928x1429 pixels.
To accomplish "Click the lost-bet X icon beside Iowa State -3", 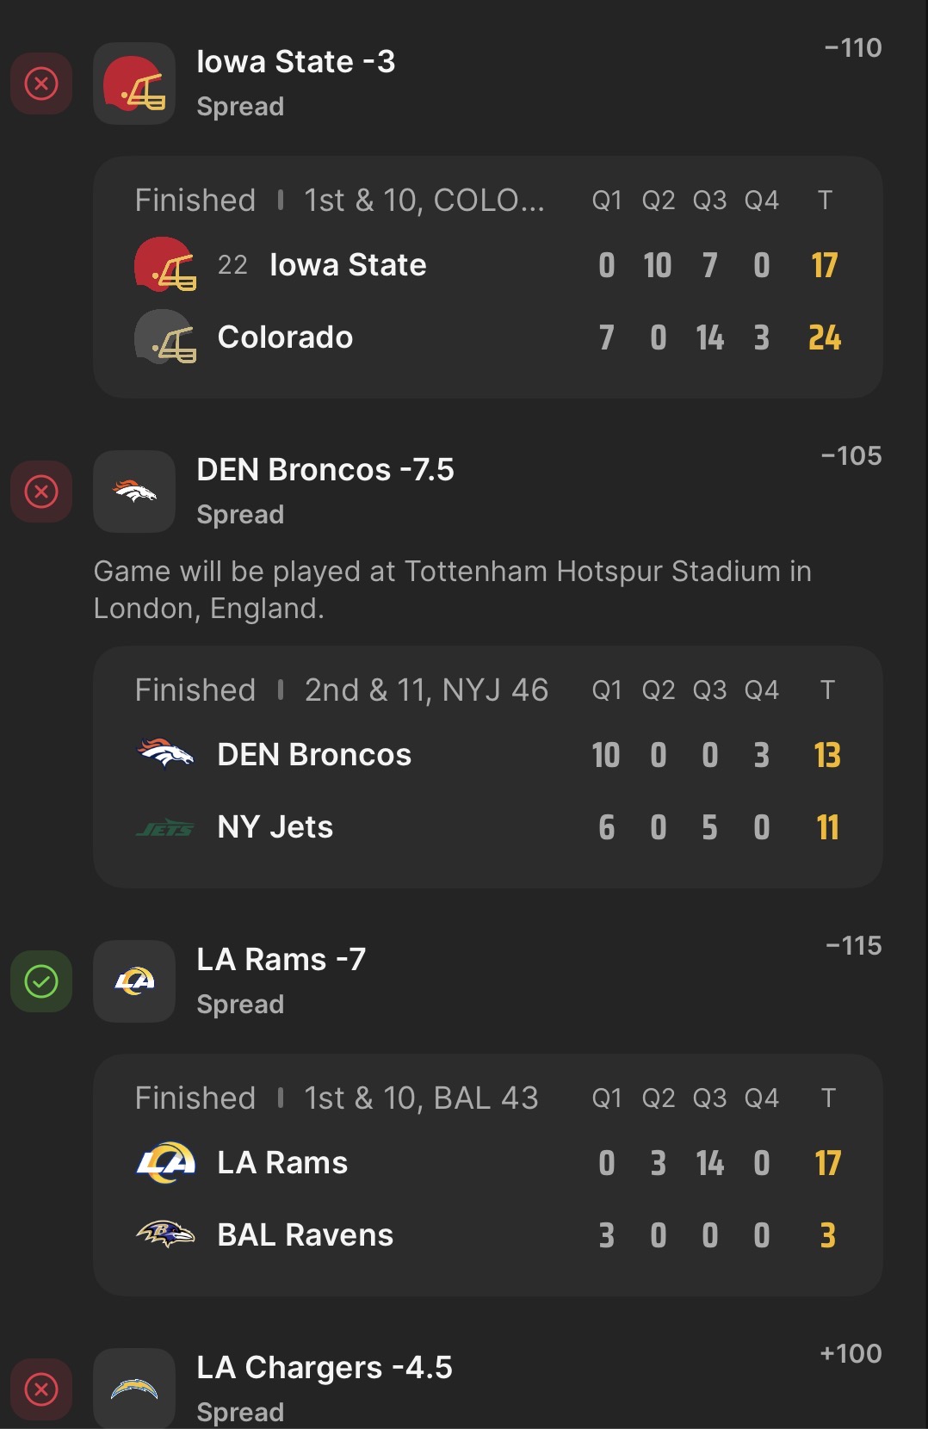I will [x=41, y=84].
